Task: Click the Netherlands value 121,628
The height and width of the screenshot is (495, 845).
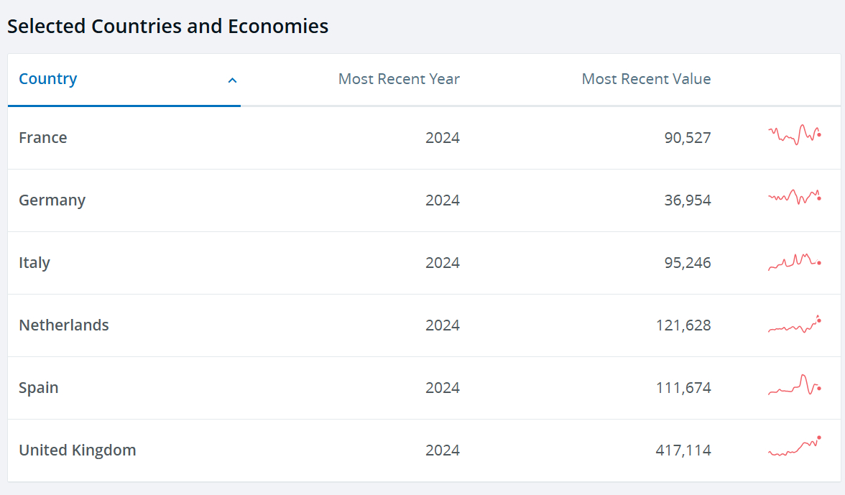Action: click(683, 325)
